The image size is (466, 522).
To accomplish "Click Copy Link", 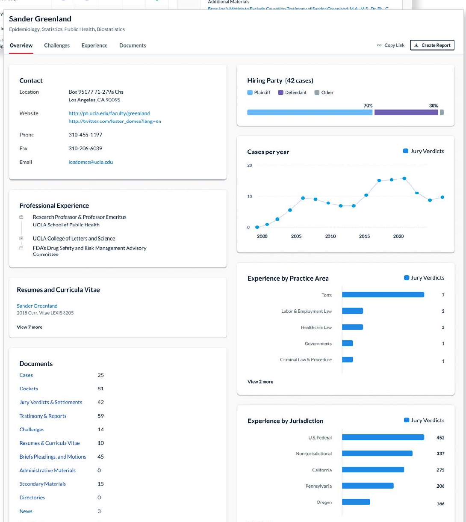I will click(x=391, y=45).
